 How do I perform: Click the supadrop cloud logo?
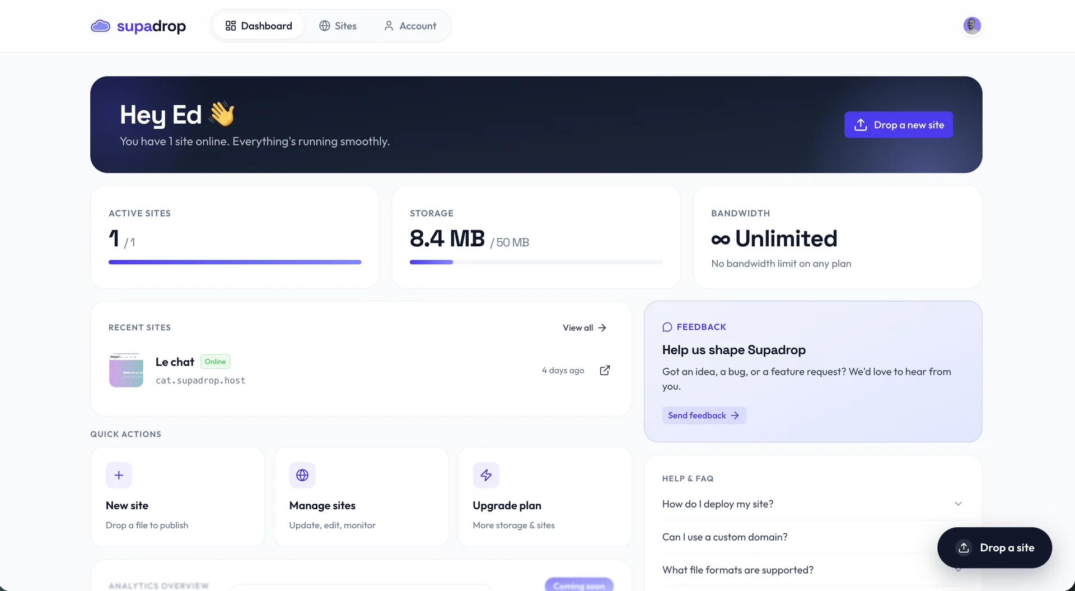tap(138, 26)
